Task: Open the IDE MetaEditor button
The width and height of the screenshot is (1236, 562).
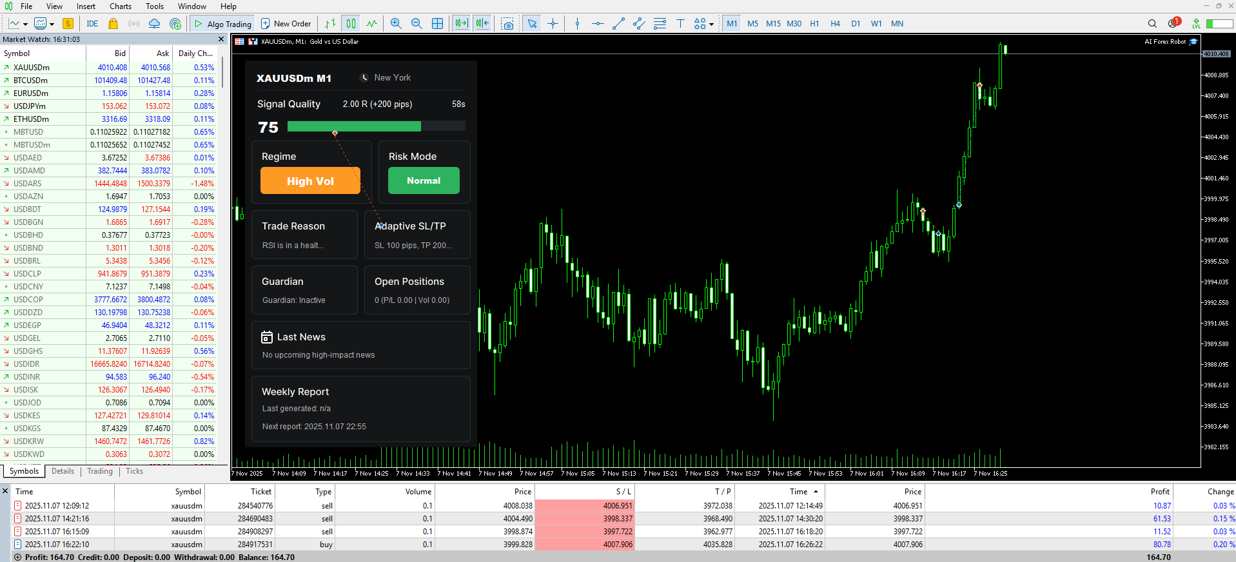Action: (x=92, y=24)
